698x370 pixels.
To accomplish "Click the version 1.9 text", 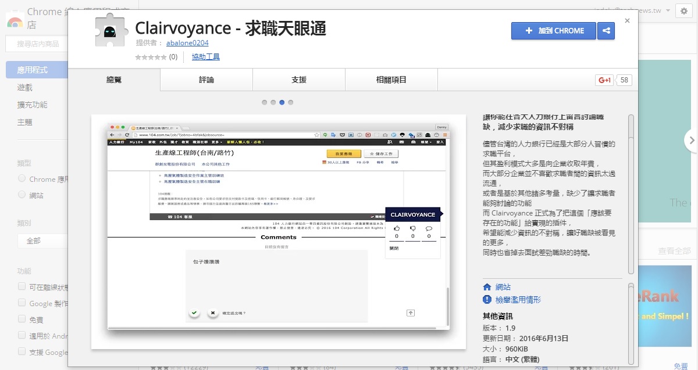I will (x=499, y=328).
